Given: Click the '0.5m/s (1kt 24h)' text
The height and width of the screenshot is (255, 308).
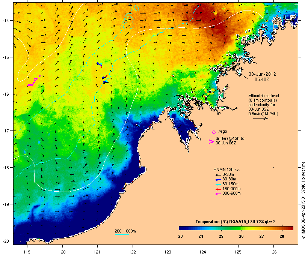Looking at the screenshot, I should (x=263, y=114).
